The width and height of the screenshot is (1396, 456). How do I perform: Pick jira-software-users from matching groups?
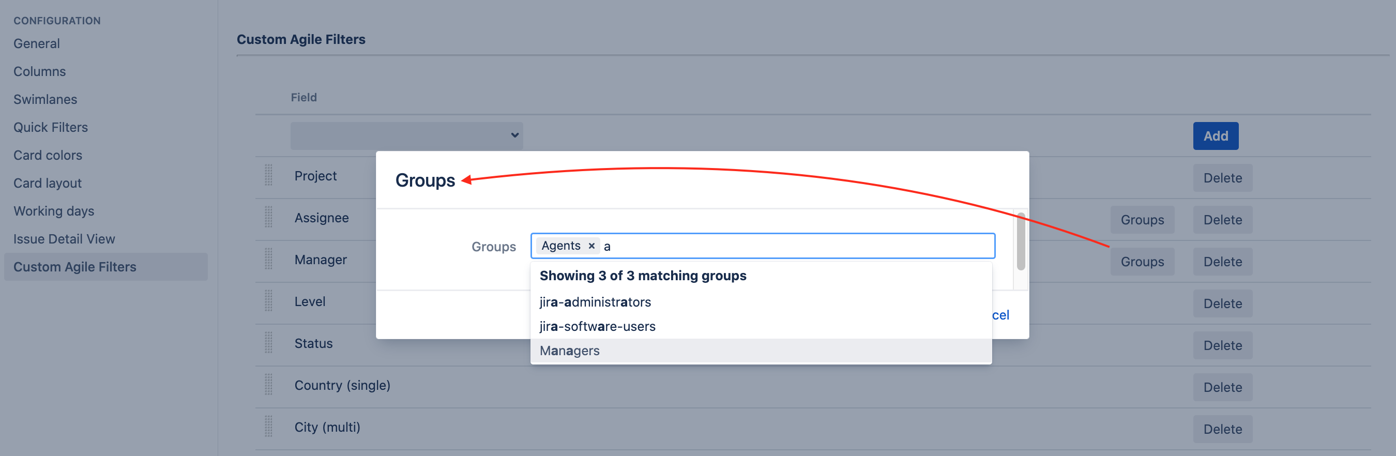click(597, 326)
